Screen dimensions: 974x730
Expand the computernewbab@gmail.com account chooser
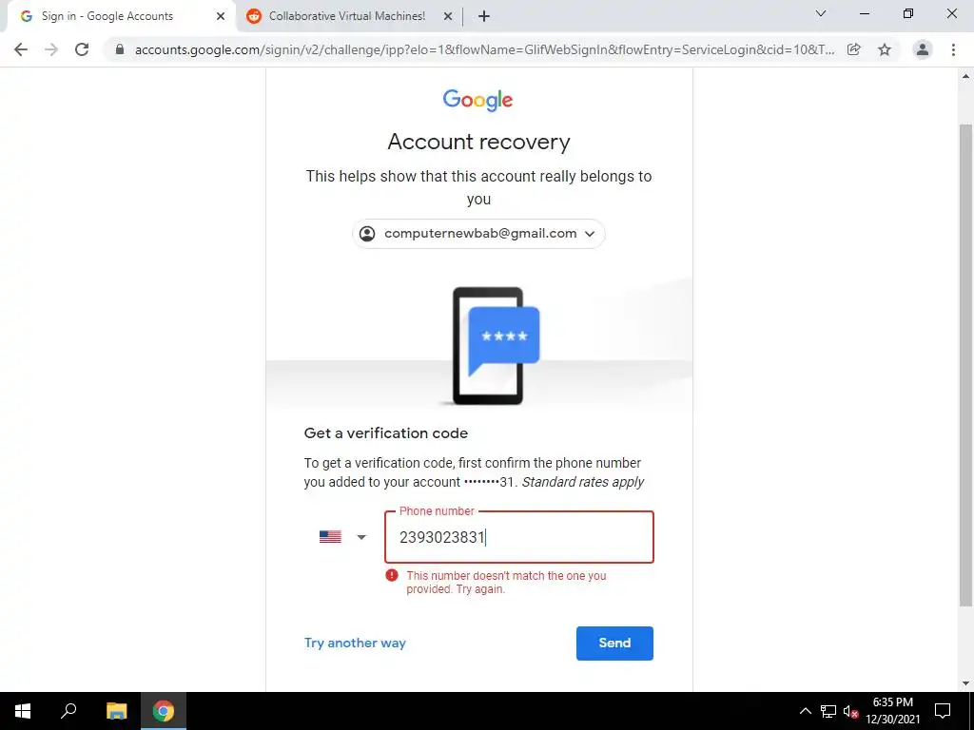click(x=478, y=234)
